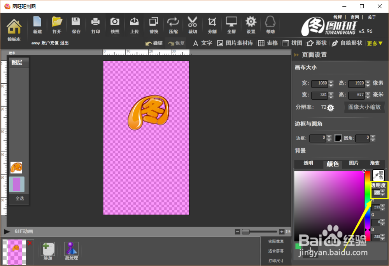Set zoom to 实际像素 actual pixels
The width and height of the screenshot is (389, 266).
click(x=276, y=241)
